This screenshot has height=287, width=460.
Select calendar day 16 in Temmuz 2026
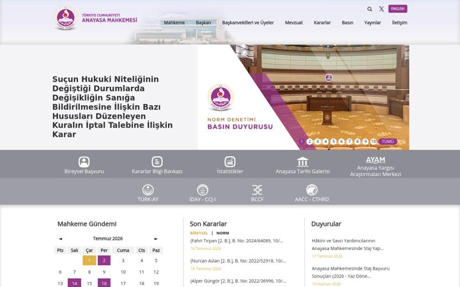click(x=104, y=283)
